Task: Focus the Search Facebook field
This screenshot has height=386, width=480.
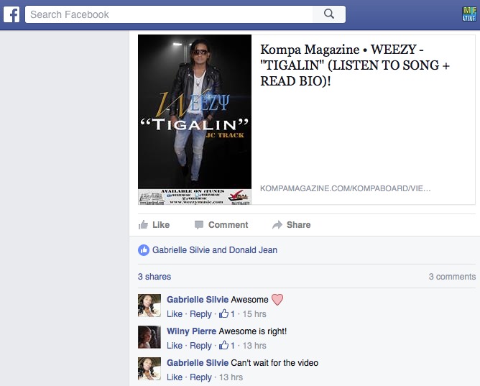Action: tap(169, 14)
